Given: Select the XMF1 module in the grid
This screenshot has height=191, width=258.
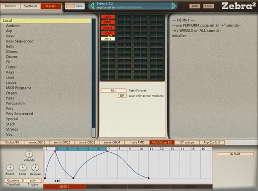Looking at the screenshot, I should click(x=108, y=39).
